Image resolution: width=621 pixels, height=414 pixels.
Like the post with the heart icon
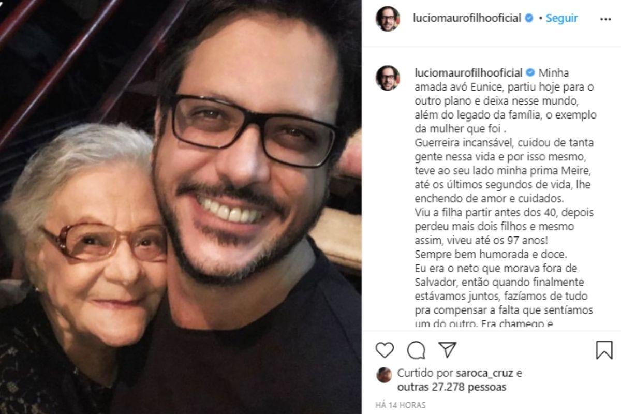(x=385, y=350)
